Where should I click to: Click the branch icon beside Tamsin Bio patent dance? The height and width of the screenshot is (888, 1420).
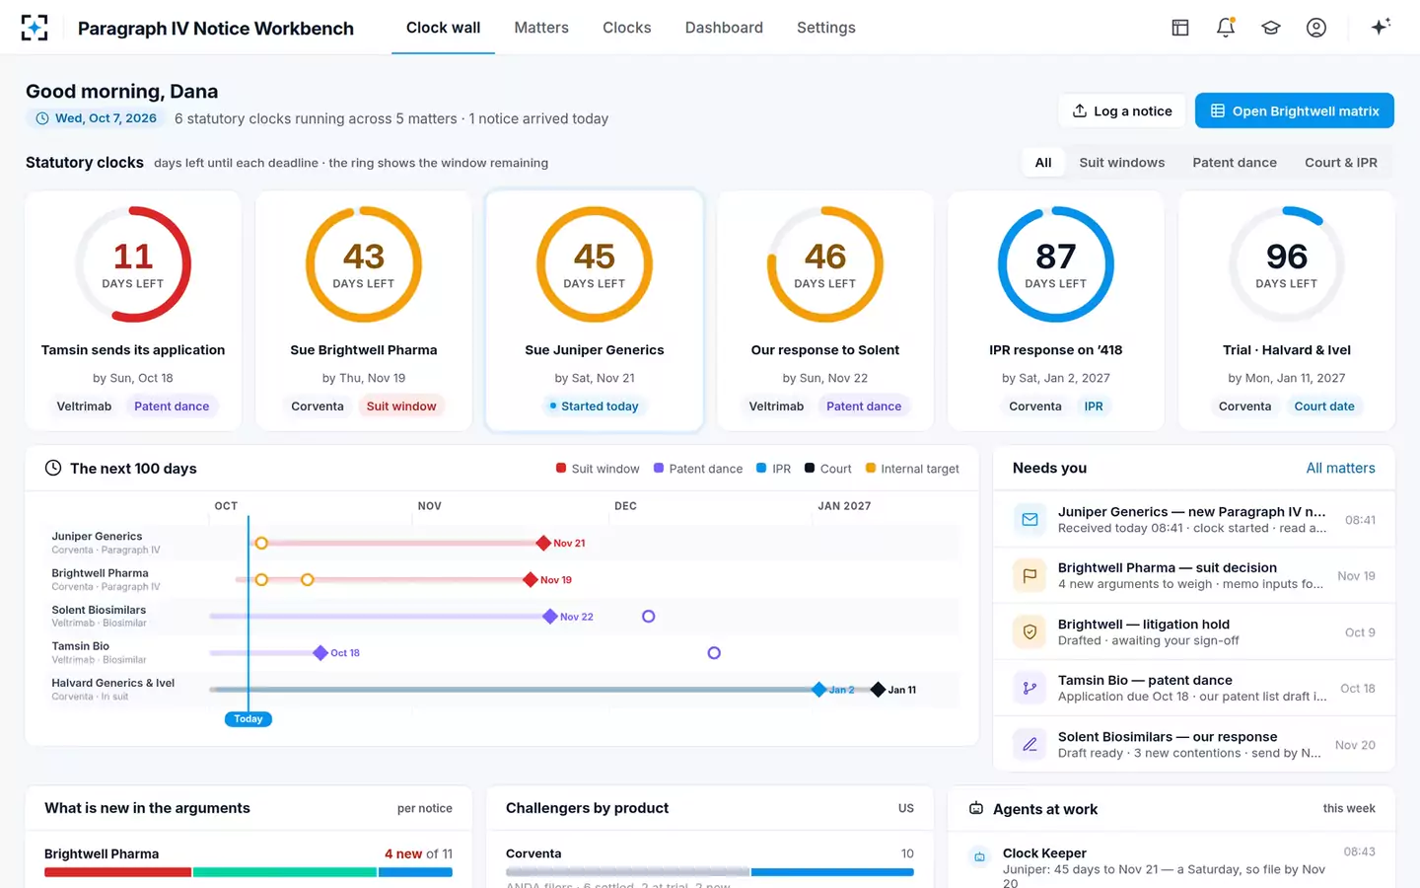tap(1029, 688)
